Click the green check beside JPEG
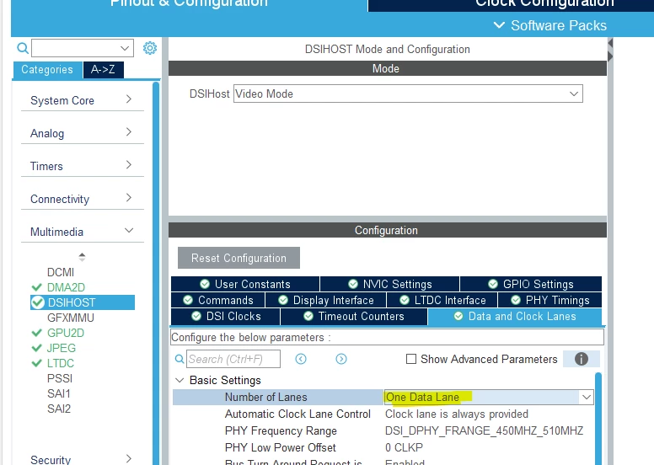The height and width of the screenshot is (465, 654). [37, 348]
